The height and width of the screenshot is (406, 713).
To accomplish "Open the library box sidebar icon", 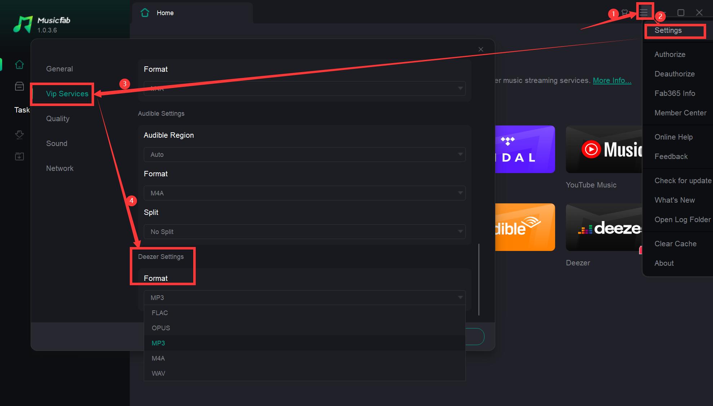I will click(19, 86).
